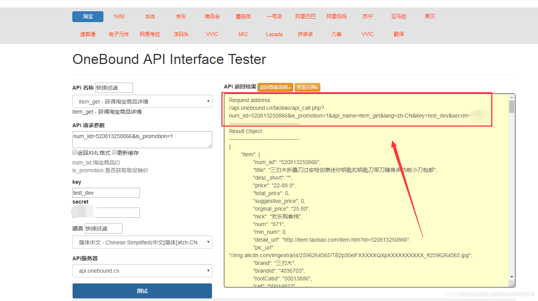Enable the 返回XML格式 checkbox
Viewport: 538px width, 301px height.
pyautogui.click(x=75, y=152)
